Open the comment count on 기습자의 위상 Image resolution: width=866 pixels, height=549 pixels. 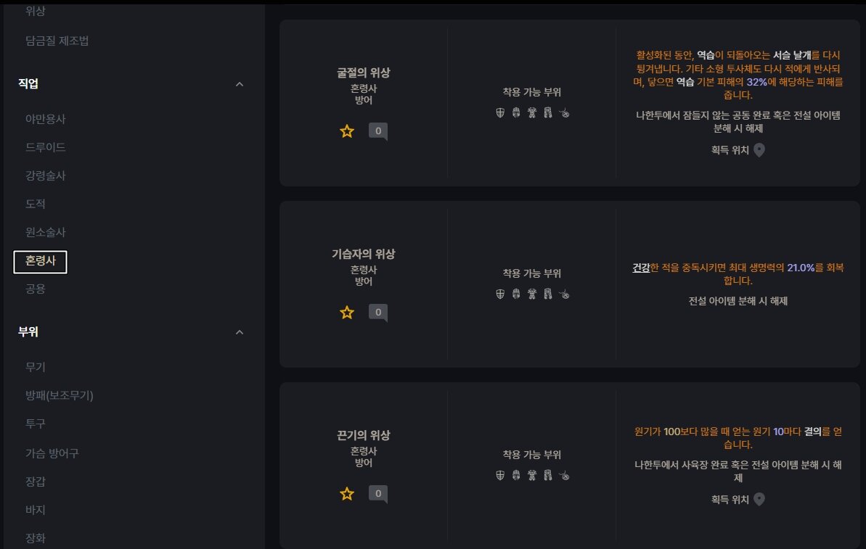tap(378, 313)
